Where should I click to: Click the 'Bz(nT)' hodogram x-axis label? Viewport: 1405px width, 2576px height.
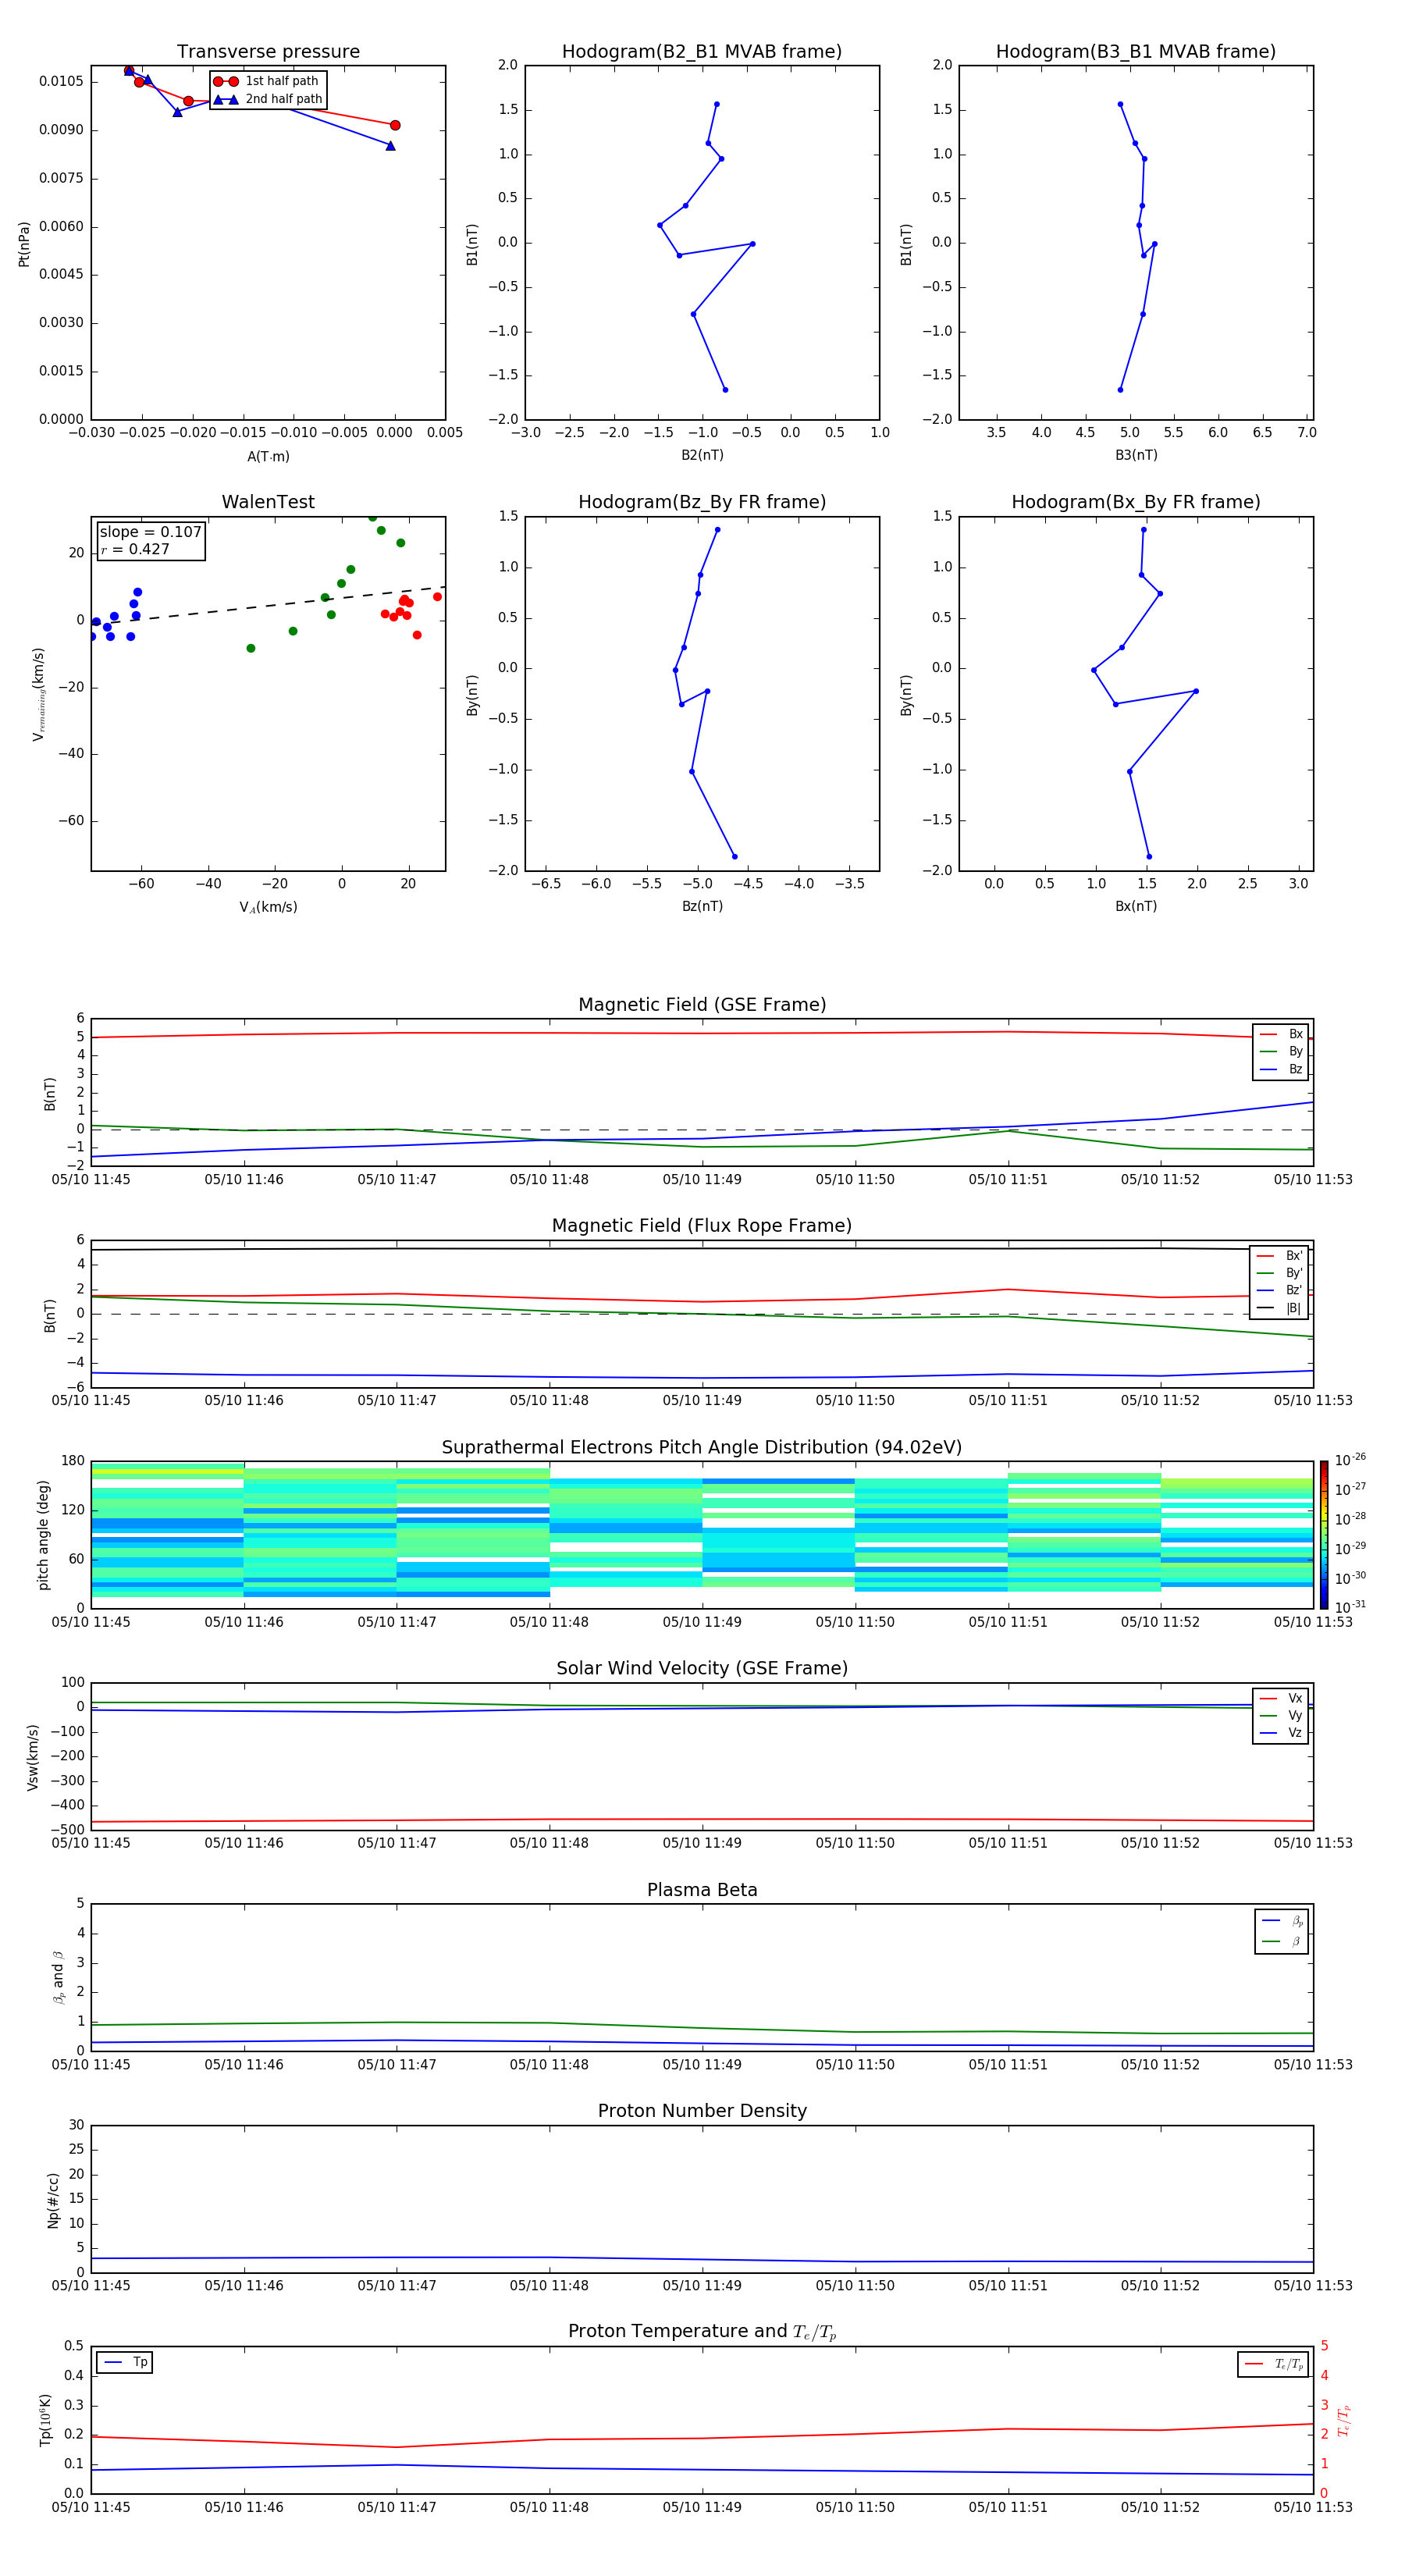click(702, 907)
